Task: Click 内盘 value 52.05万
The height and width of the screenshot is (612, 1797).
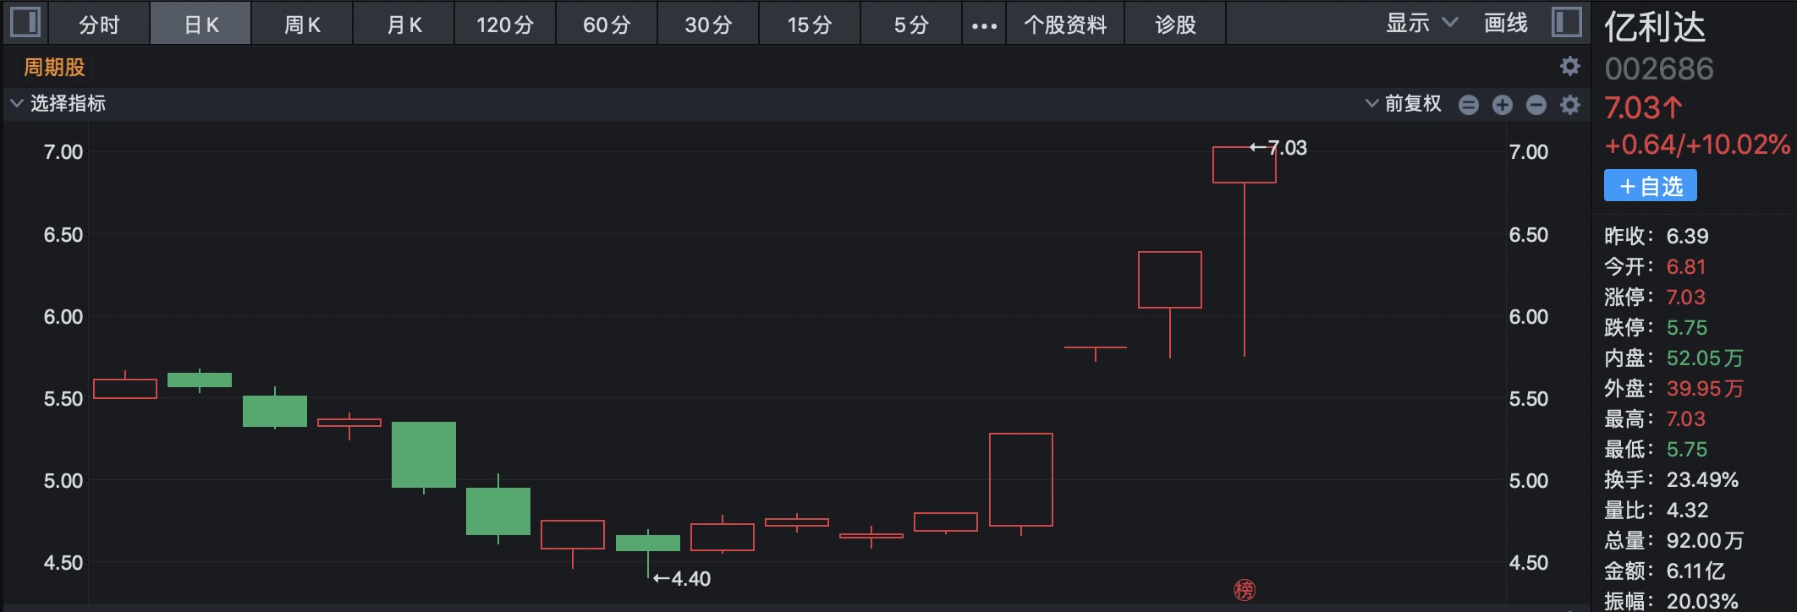Action: (1705, 358)
